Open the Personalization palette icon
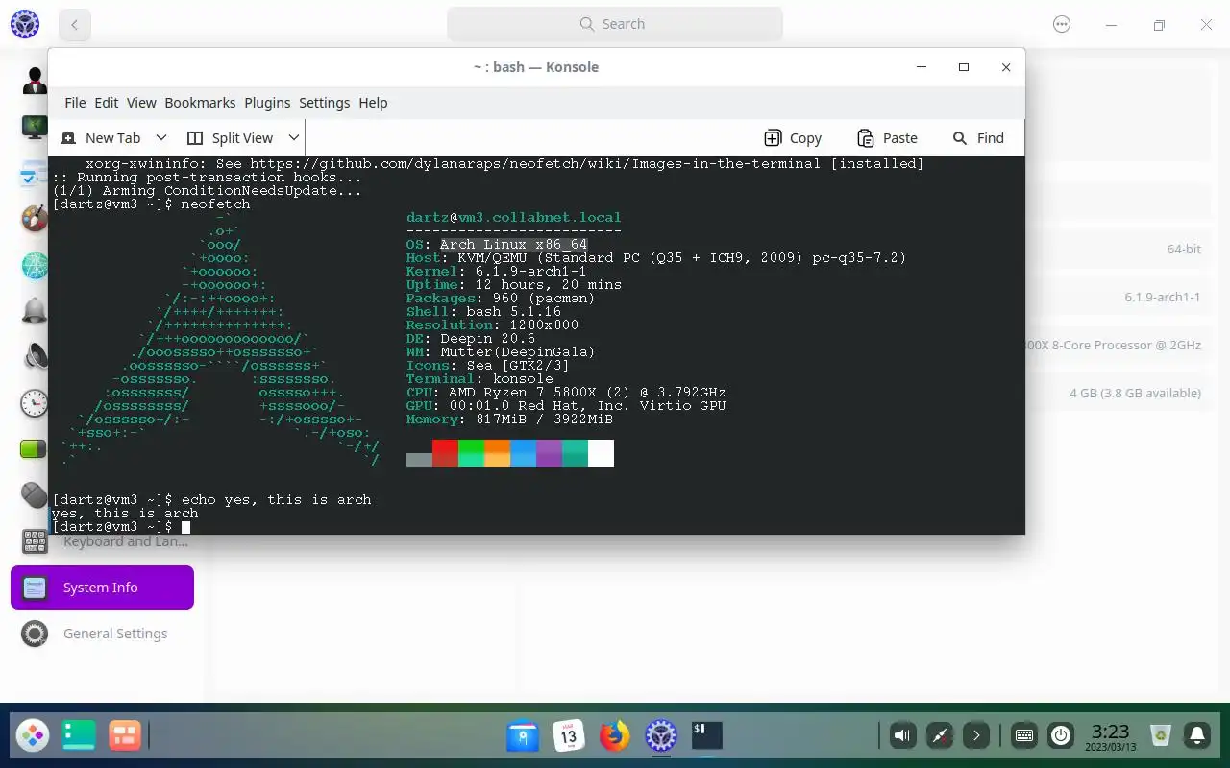 click(x=35, y=219)
